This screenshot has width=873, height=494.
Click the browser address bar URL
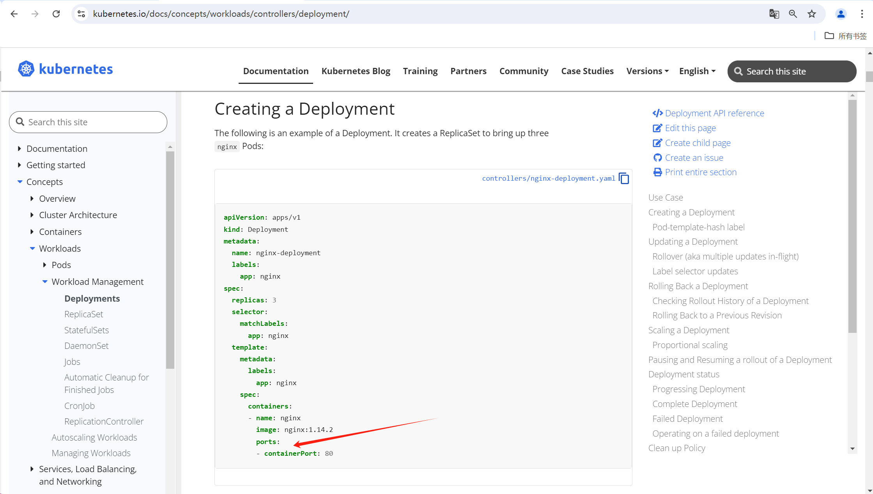221,14
